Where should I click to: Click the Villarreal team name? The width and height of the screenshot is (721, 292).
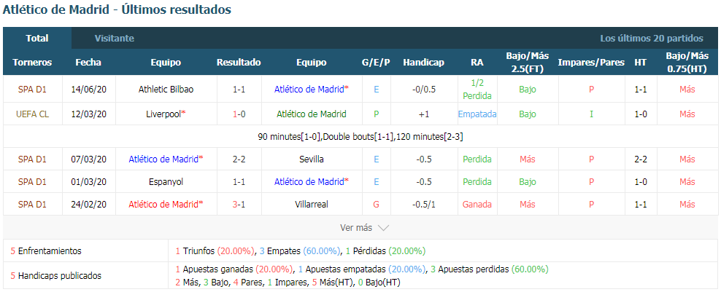[312, 205]
